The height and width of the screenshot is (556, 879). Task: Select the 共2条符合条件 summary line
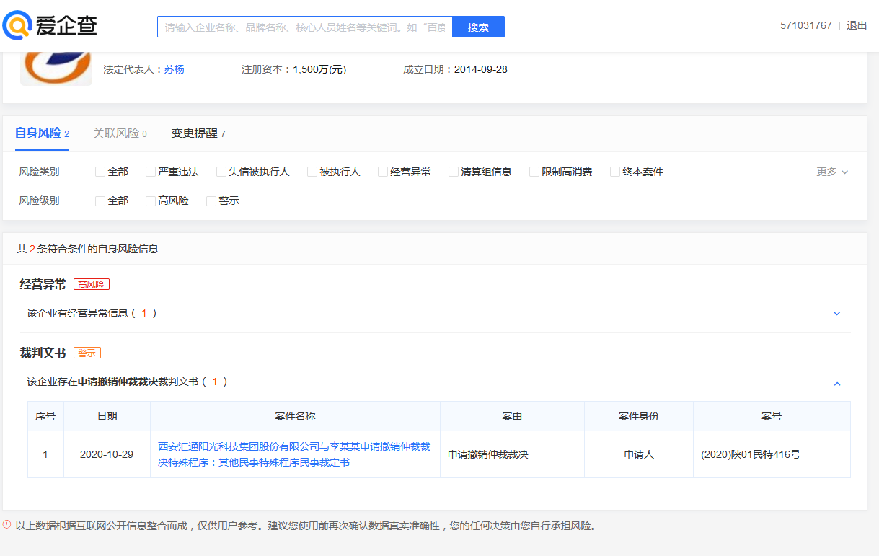click(88, 249)
